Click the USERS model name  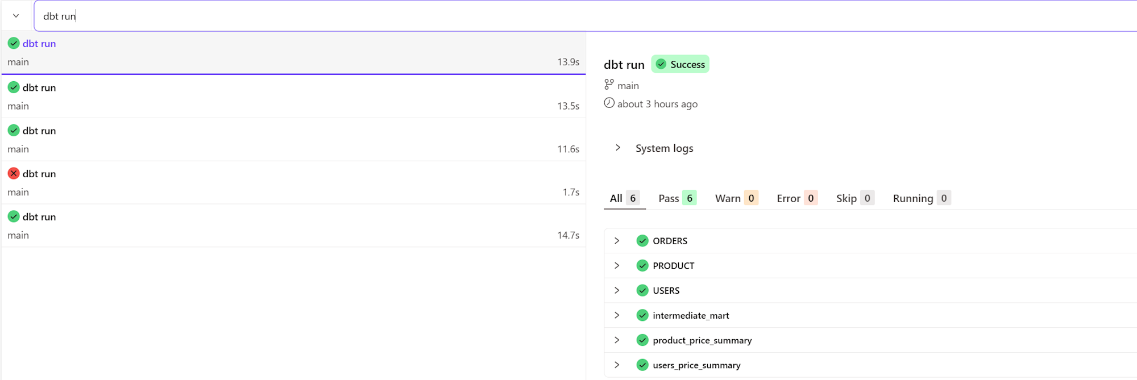(x=666, y=291)
